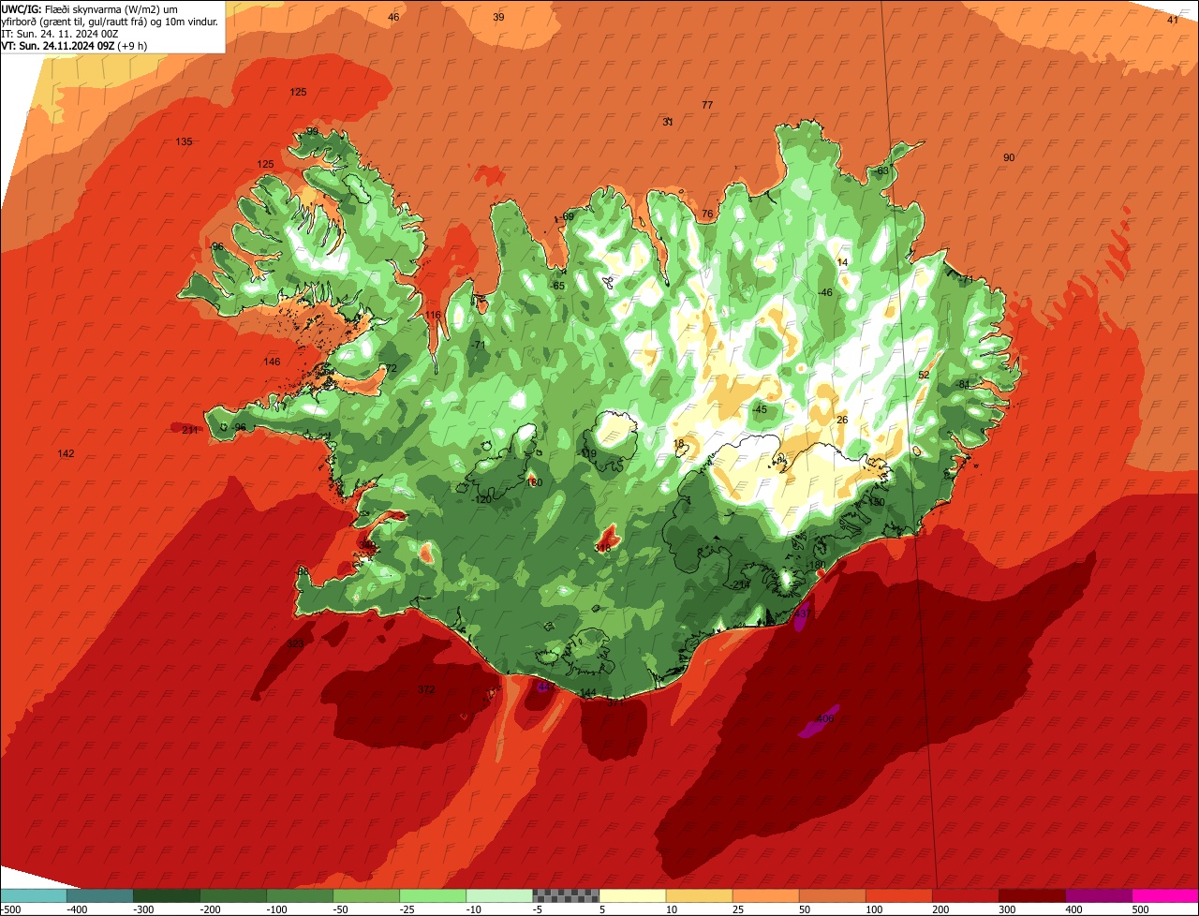Click the map value '-120' in southwest Iceland
The image size is (1199, 916).
[x=481, y=499]
